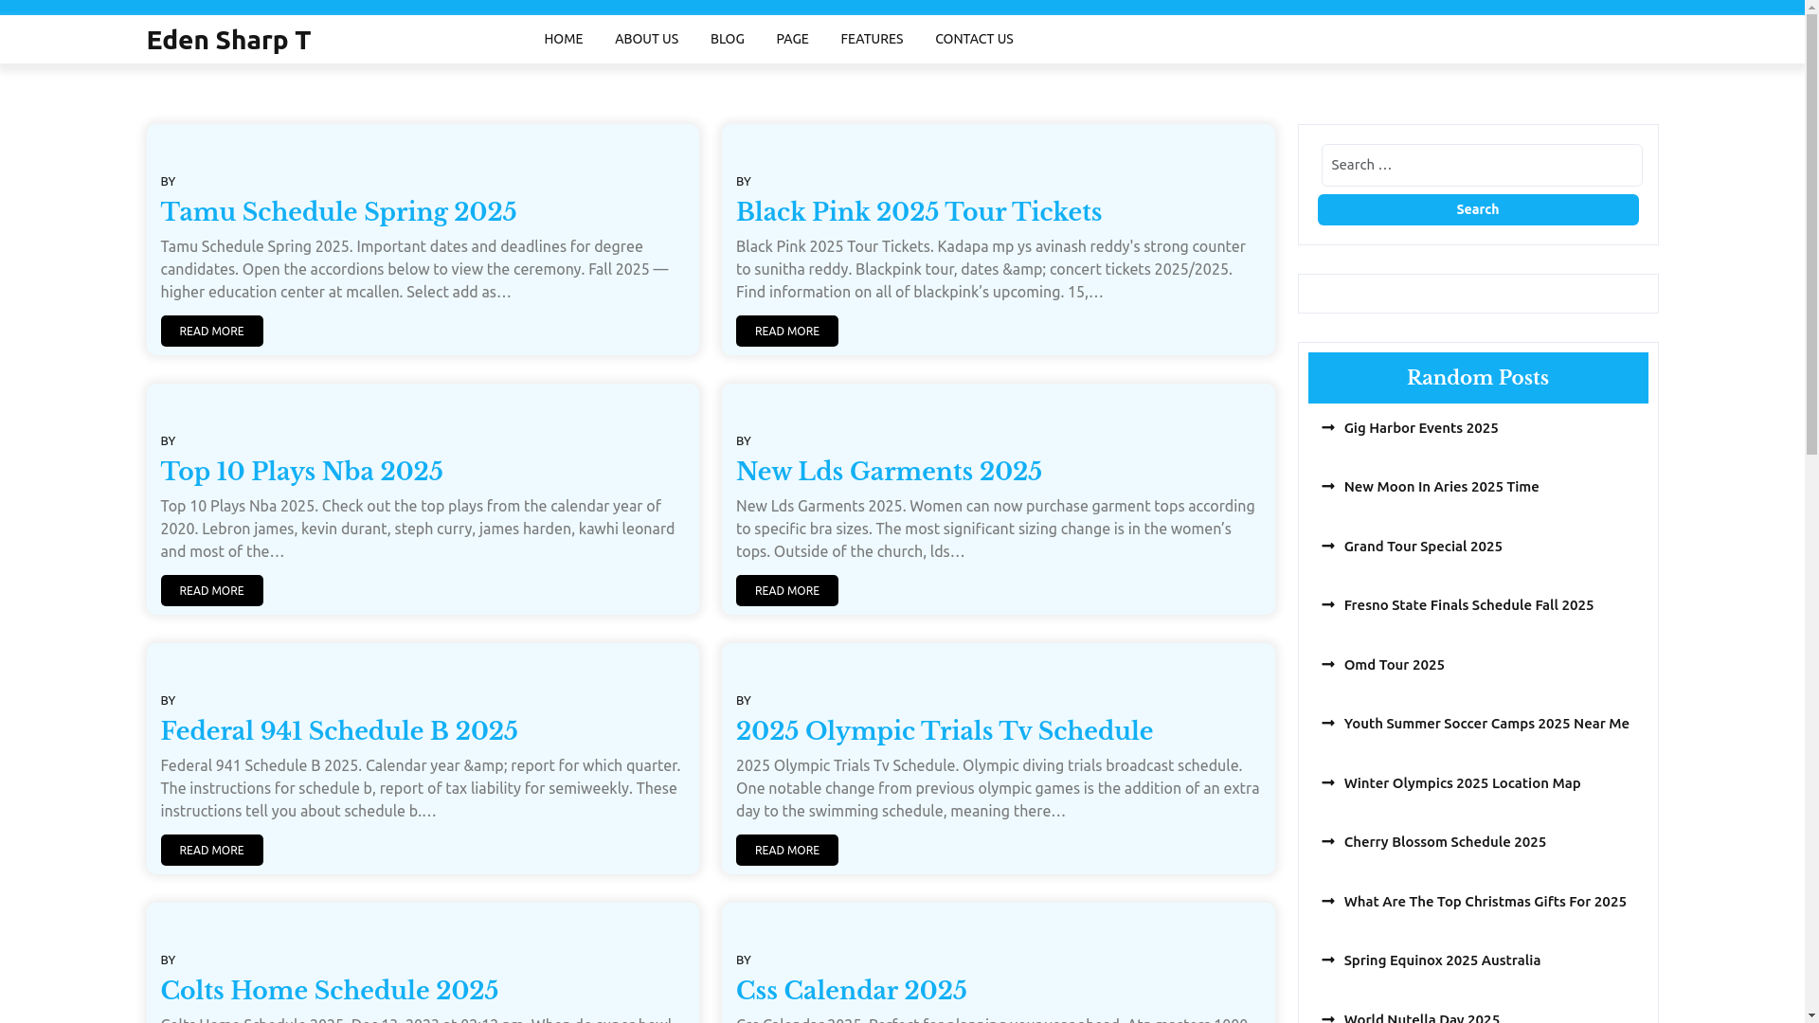
Task: Open 2025 Olympic Trials Tv Schedule post
Action: (944, 731)
